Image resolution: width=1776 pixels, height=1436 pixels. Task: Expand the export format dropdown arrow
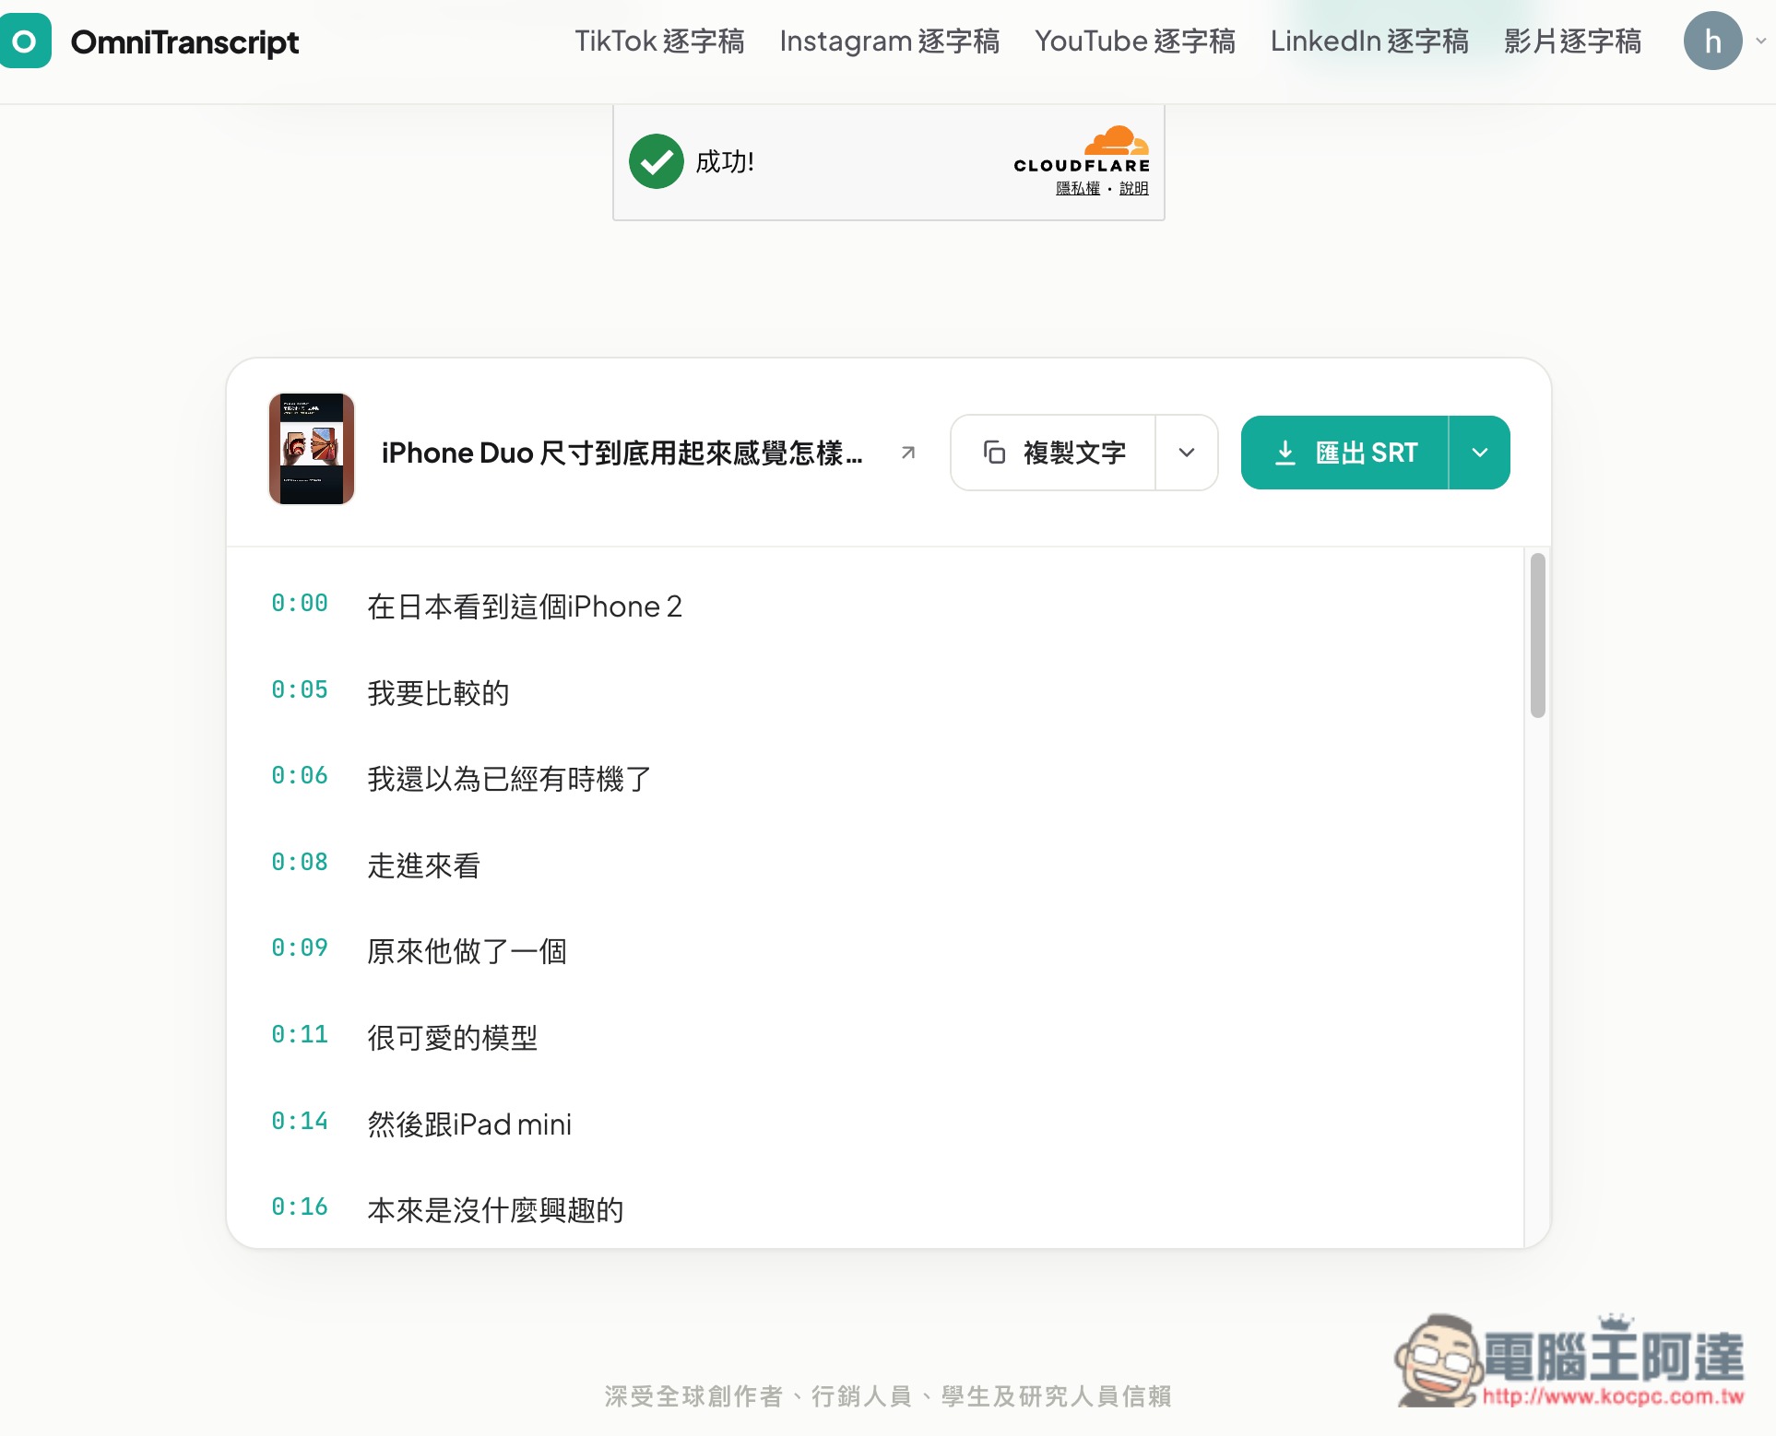[x=1480, y=453]
